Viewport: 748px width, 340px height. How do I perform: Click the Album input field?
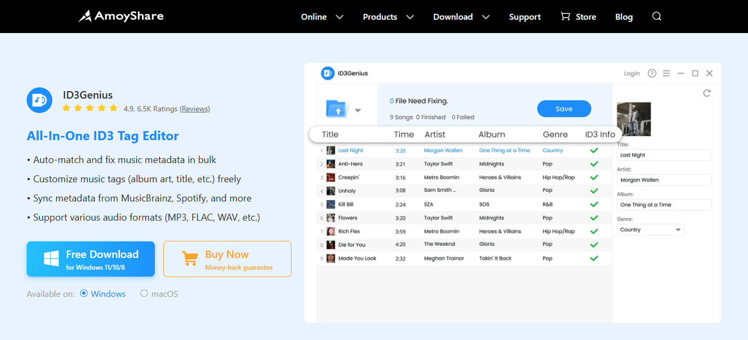(x=664, y=205)
